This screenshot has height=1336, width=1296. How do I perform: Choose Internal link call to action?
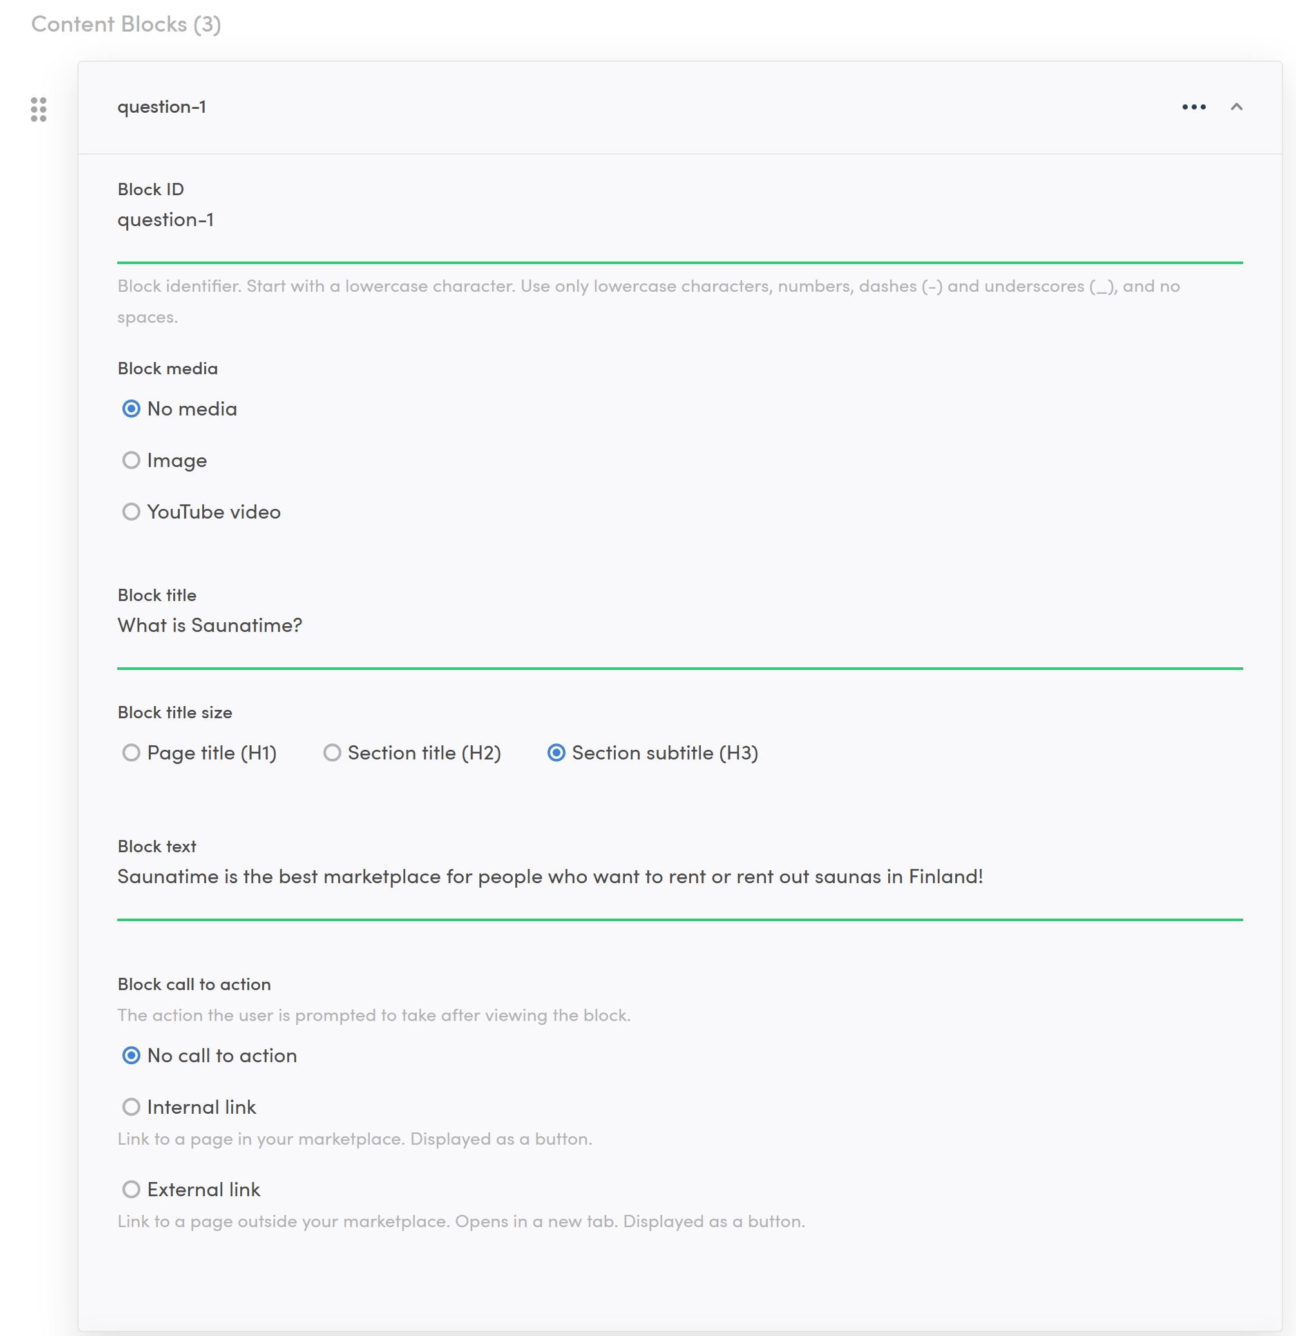click(x=131, y=1108)
